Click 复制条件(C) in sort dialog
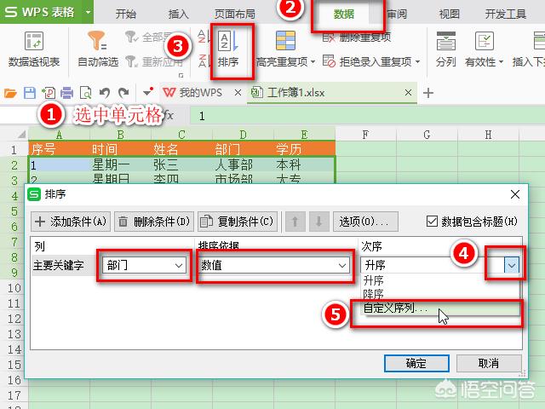The width and height of the screenshot is (545, 409). (x=238, y=222)
